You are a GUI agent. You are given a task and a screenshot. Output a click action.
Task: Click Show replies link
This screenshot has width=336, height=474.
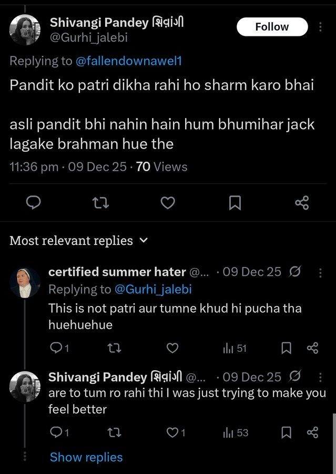[x=86, y=457]
